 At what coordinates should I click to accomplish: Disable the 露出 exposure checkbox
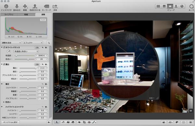4,64
